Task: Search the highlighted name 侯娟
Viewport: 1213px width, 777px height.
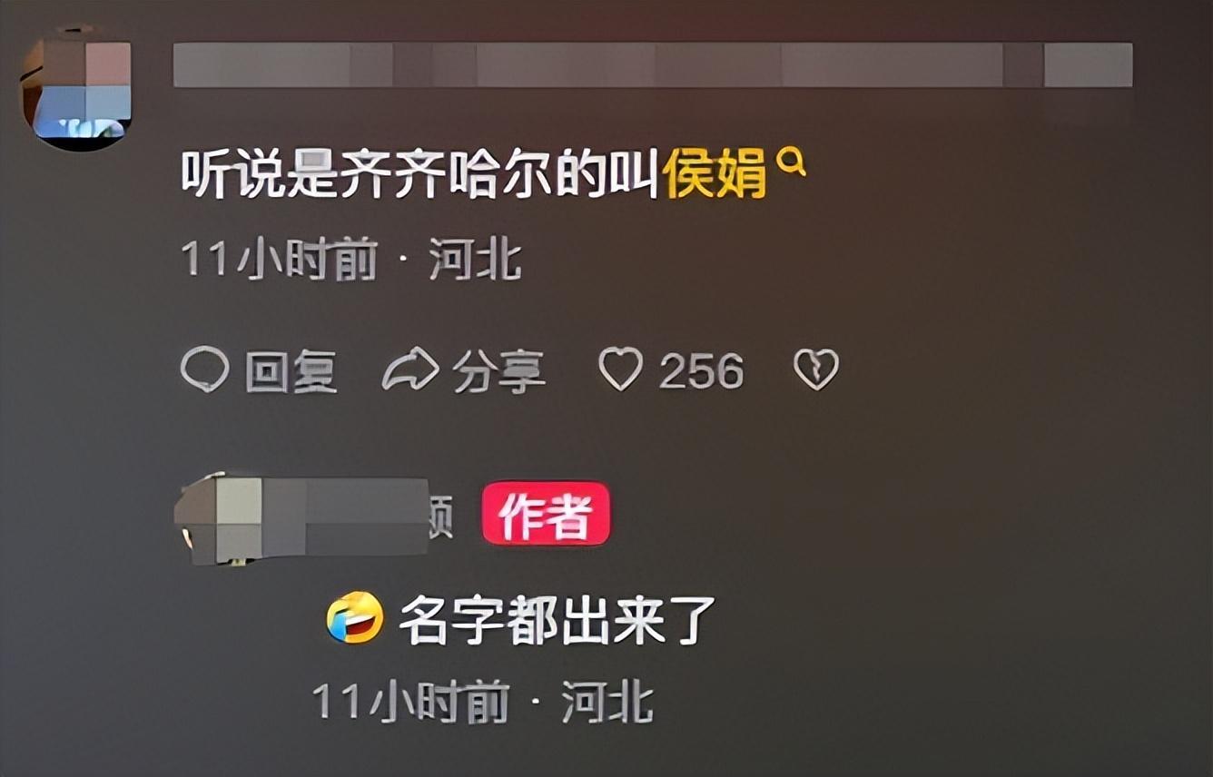Action: pyautogui.click(x=715, y=172)
